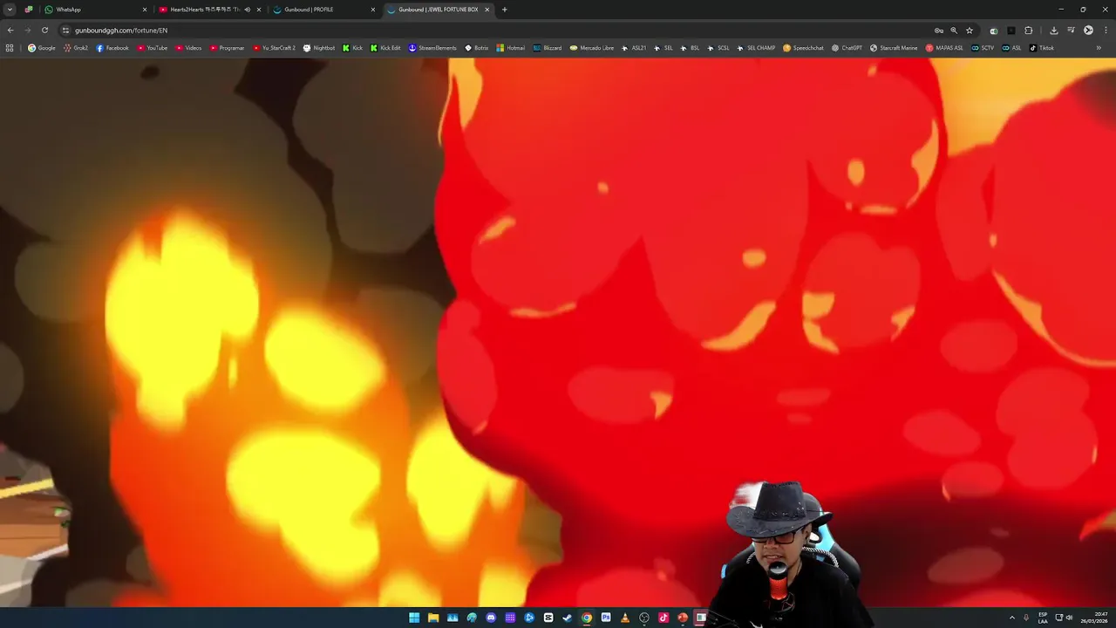
Task: Open the StreamElements bookmark
Action: 432,48
